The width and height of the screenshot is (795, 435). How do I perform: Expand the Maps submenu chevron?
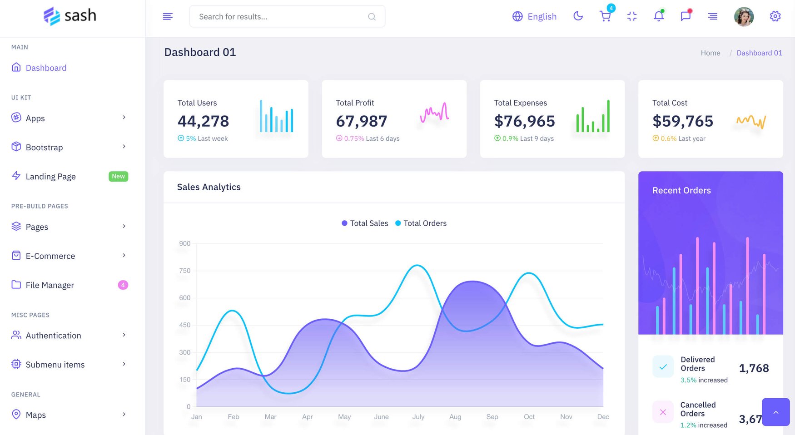pos(124,414)
